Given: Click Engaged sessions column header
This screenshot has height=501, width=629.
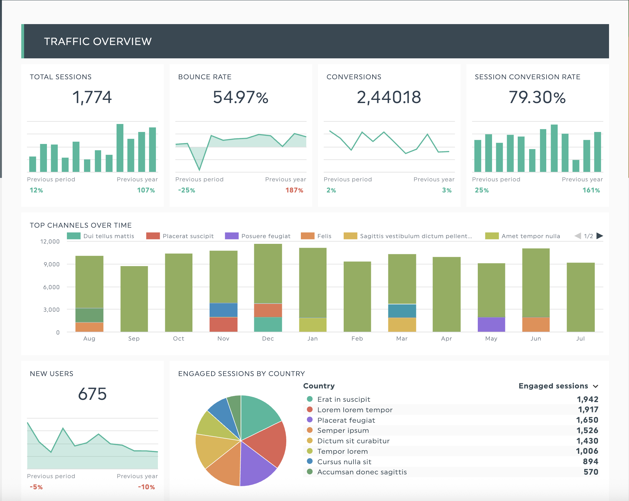Looking at the screenshot, I should (x=553, y=386).
